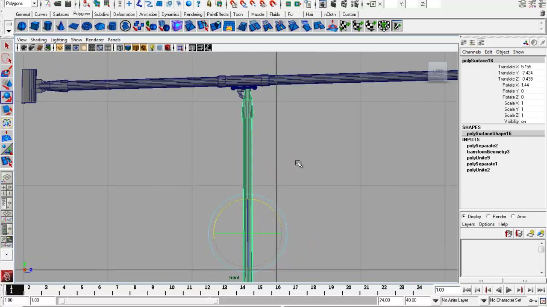Enable wireframe shading in viewport toolbar
The image size is (547, 307).
tap(120, 48)
